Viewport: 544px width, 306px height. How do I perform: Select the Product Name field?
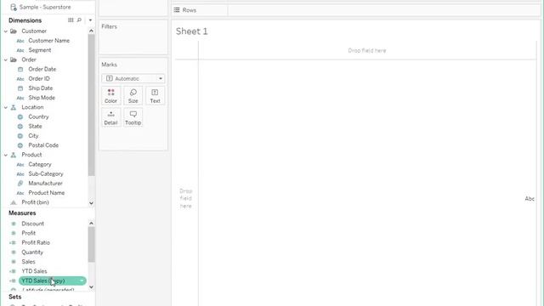47,193
